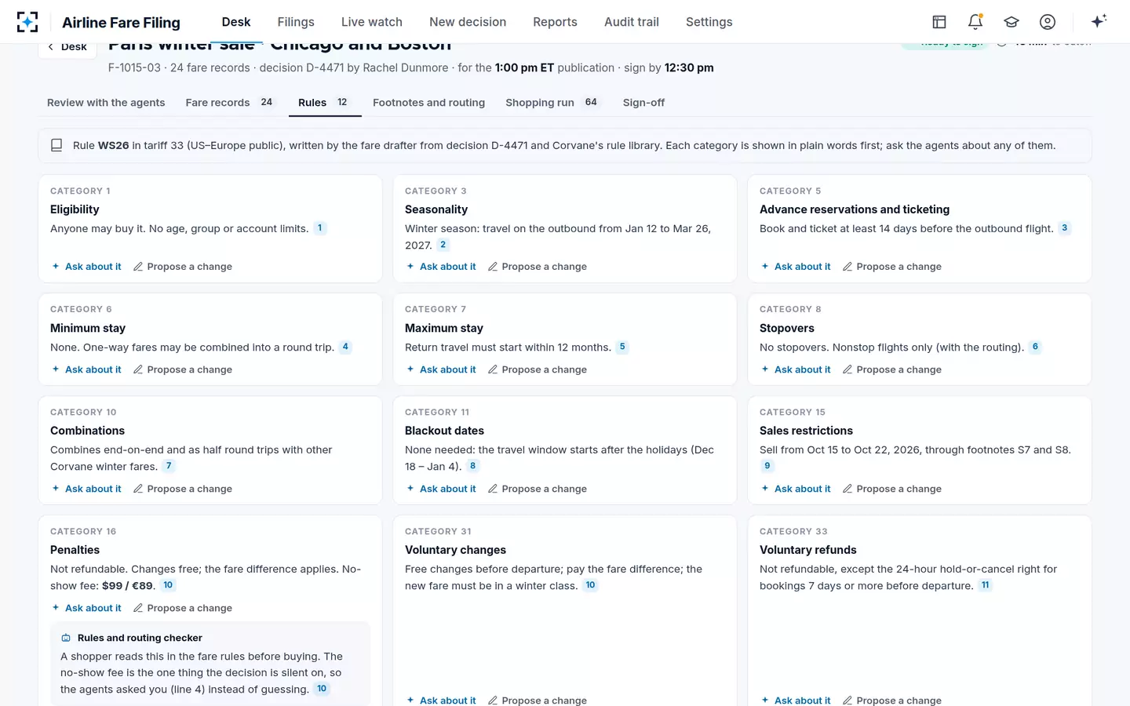1130x706 pixels.
Task: Propose a change to Seasonality
Action: 538,267
